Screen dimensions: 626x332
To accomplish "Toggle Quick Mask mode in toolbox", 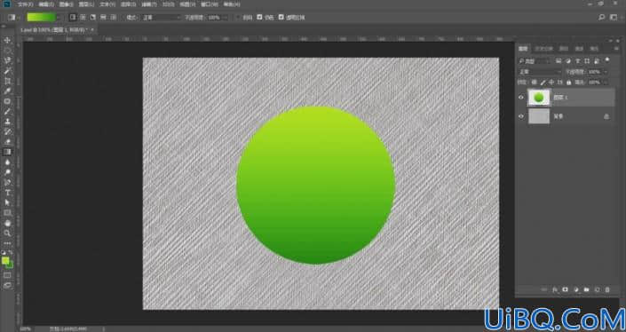I will 7,275.
